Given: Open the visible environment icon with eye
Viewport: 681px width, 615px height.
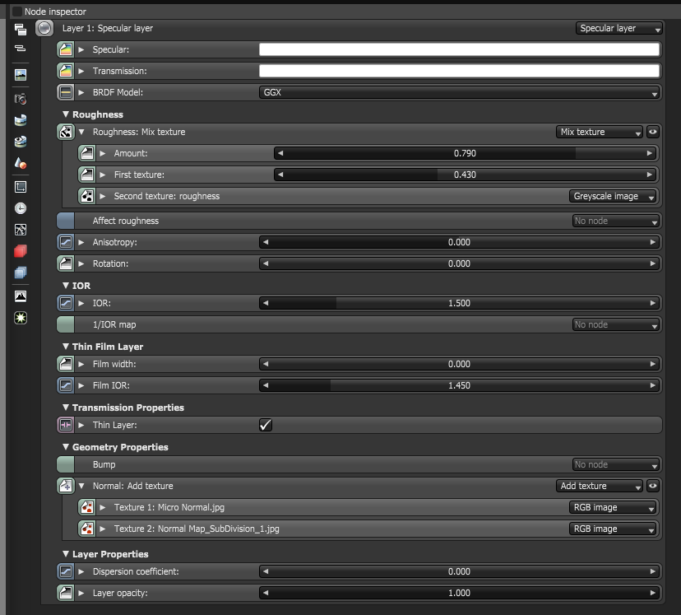Looking at the screenshot, I should point(21,142).
